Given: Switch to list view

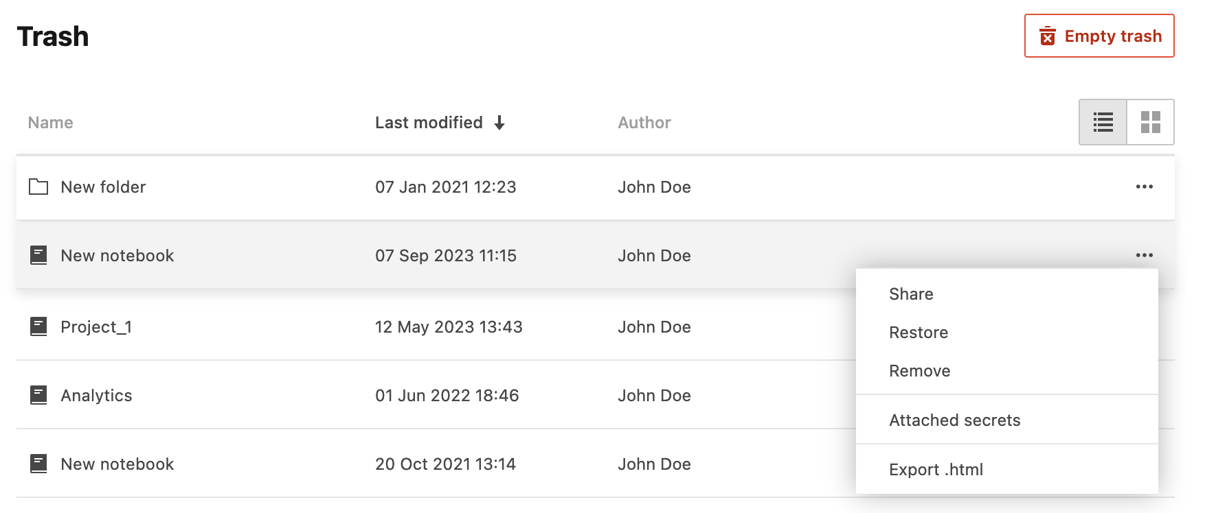Looking at the screenshot, I should (1103, 122).
